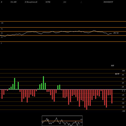Click the 30 level label in RSI panel
Screen dimensions: 126x126
[2, 37]
